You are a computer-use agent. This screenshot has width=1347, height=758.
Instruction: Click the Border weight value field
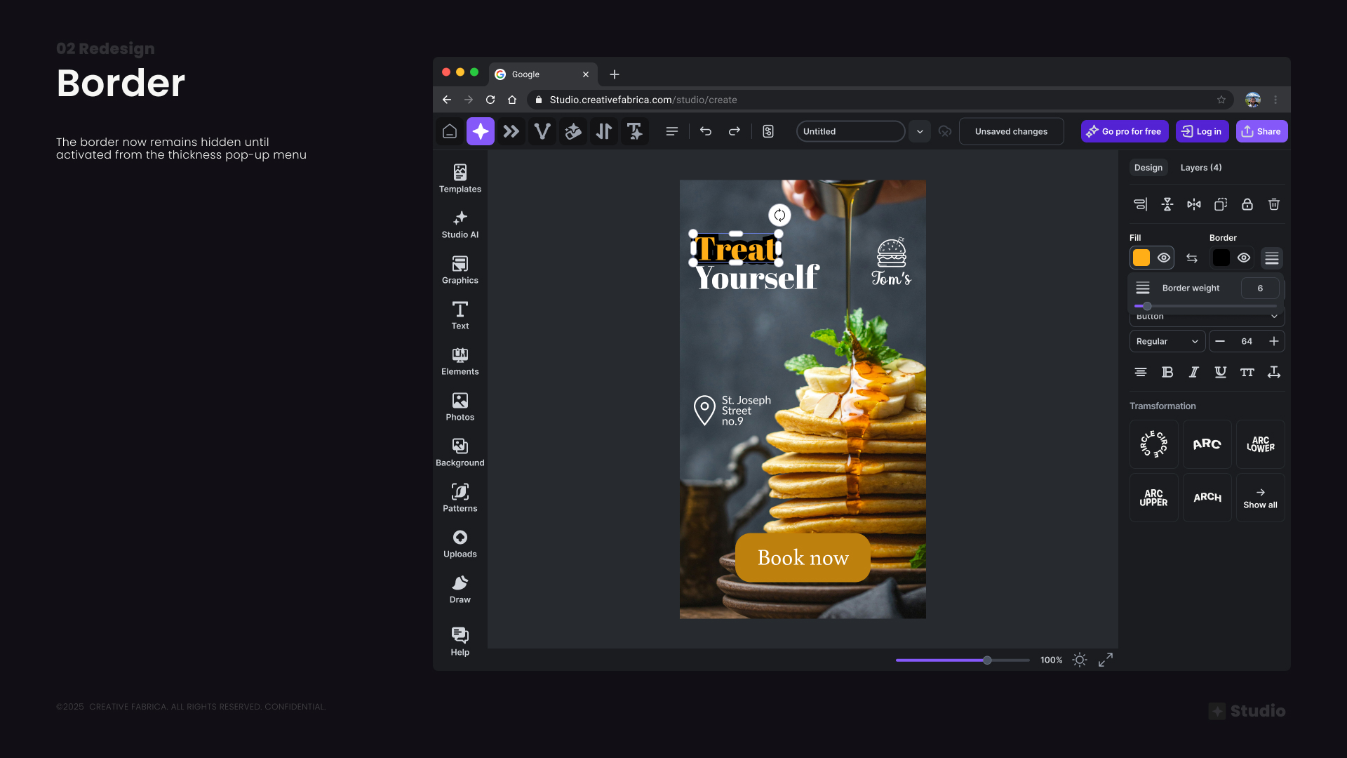1259,288
